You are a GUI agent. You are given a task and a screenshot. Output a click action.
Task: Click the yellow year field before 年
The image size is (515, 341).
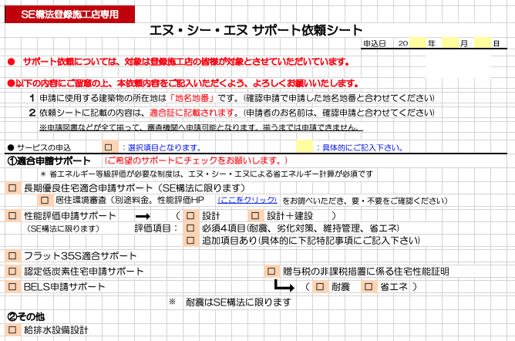418,43
